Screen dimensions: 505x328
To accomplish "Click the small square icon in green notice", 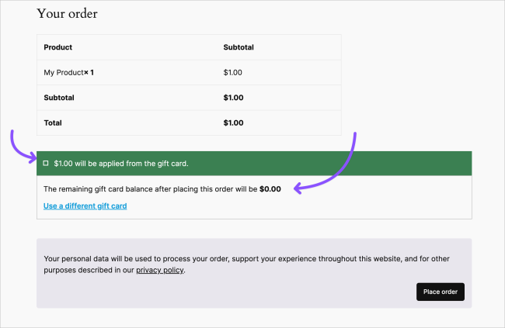I will click(x=46, y=164).
